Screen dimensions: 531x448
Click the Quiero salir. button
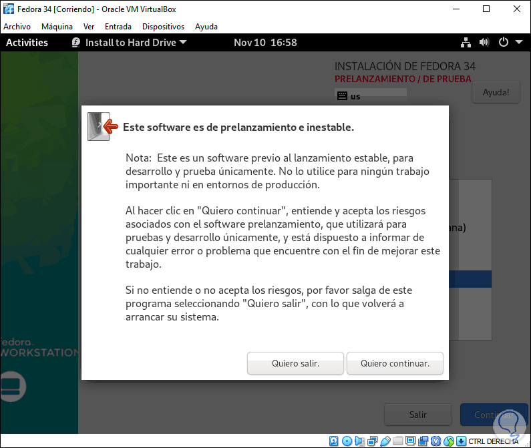(295, 363)
